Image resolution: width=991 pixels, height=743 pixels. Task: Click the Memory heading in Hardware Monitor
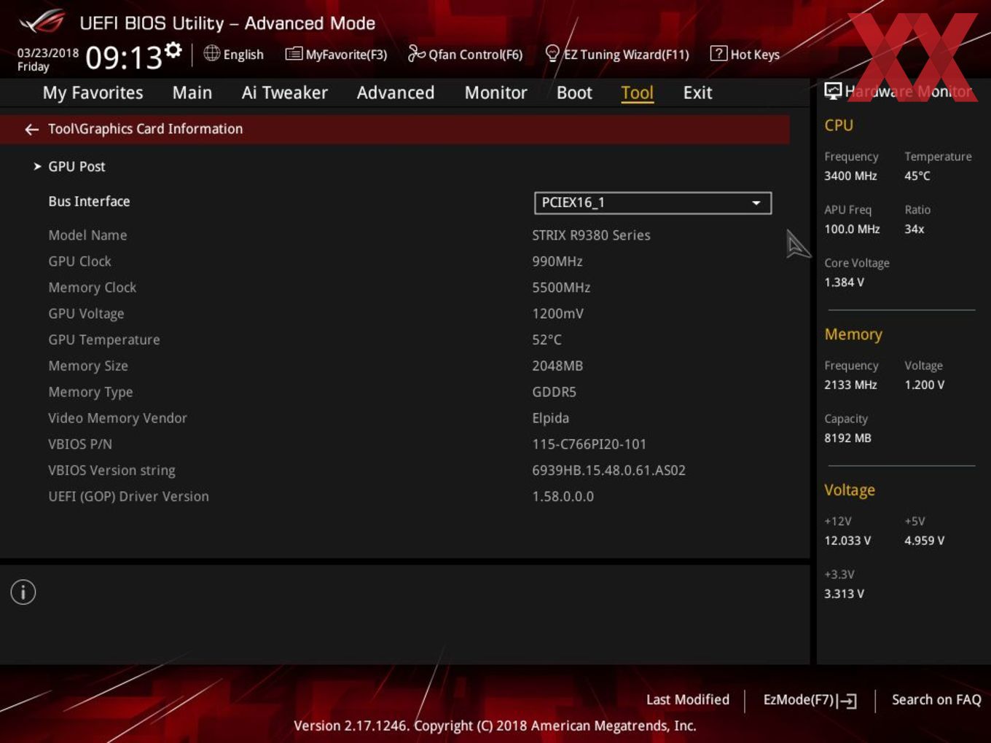pyautogui.click(x=853, y=334)
